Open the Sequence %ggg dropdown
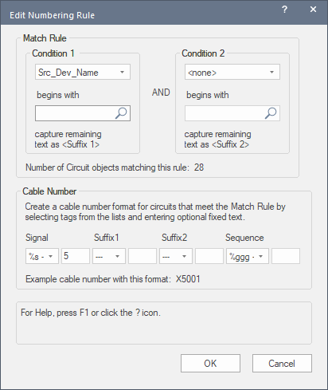This screenshot has height=390, width=328. click(x=248, y=256)
